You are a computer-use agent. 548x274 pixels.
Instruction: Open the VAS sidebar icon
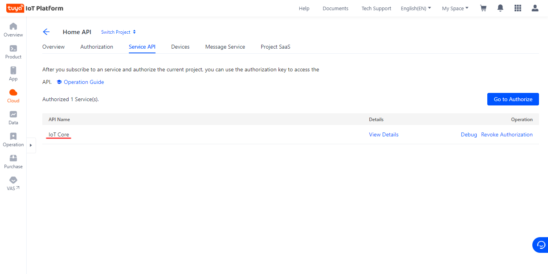pos(13,180)
